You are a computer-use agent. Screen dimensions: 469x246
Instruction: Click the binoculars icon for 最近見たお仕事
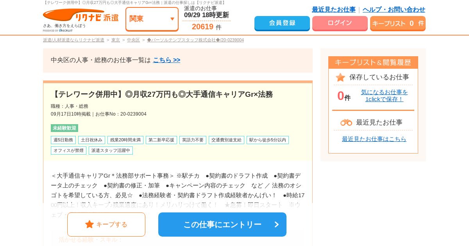coord(346,122)
